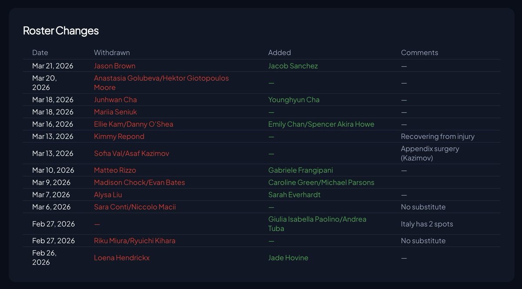Screen dimensions: 522x289
Task: Click withdrawn name Jason Brown
Action: [114, 66]
